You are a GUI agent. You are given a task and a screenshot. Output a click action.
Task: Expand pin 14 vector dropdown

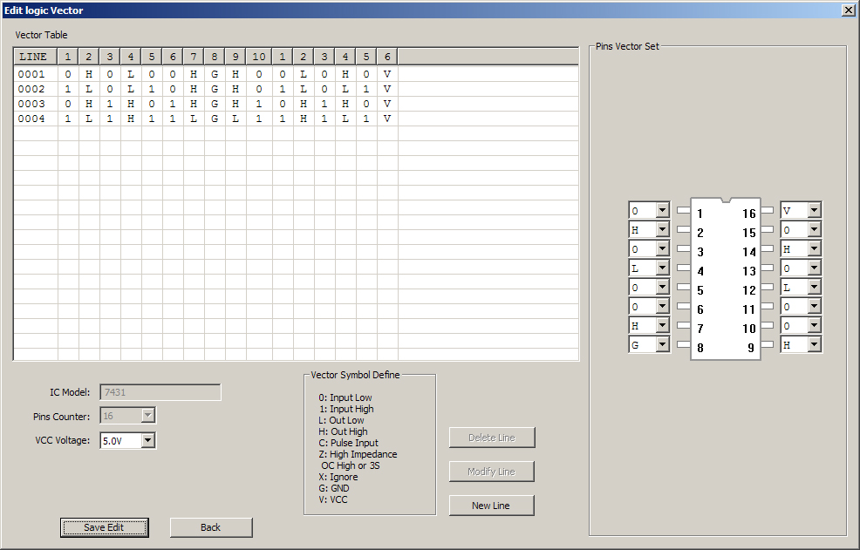pyautogui.click(x=814, y=249)
